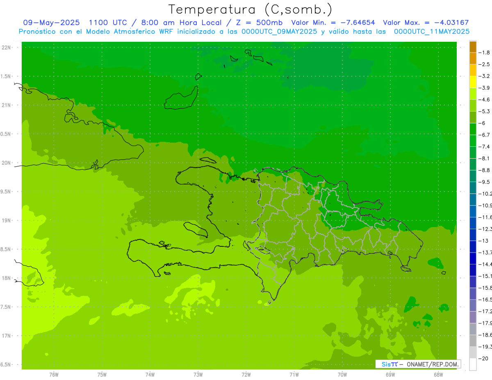Click the "72W" longitude label
The width and height of the screenshot is (492, 380).
pyautogui.click(x=246, y=375)
